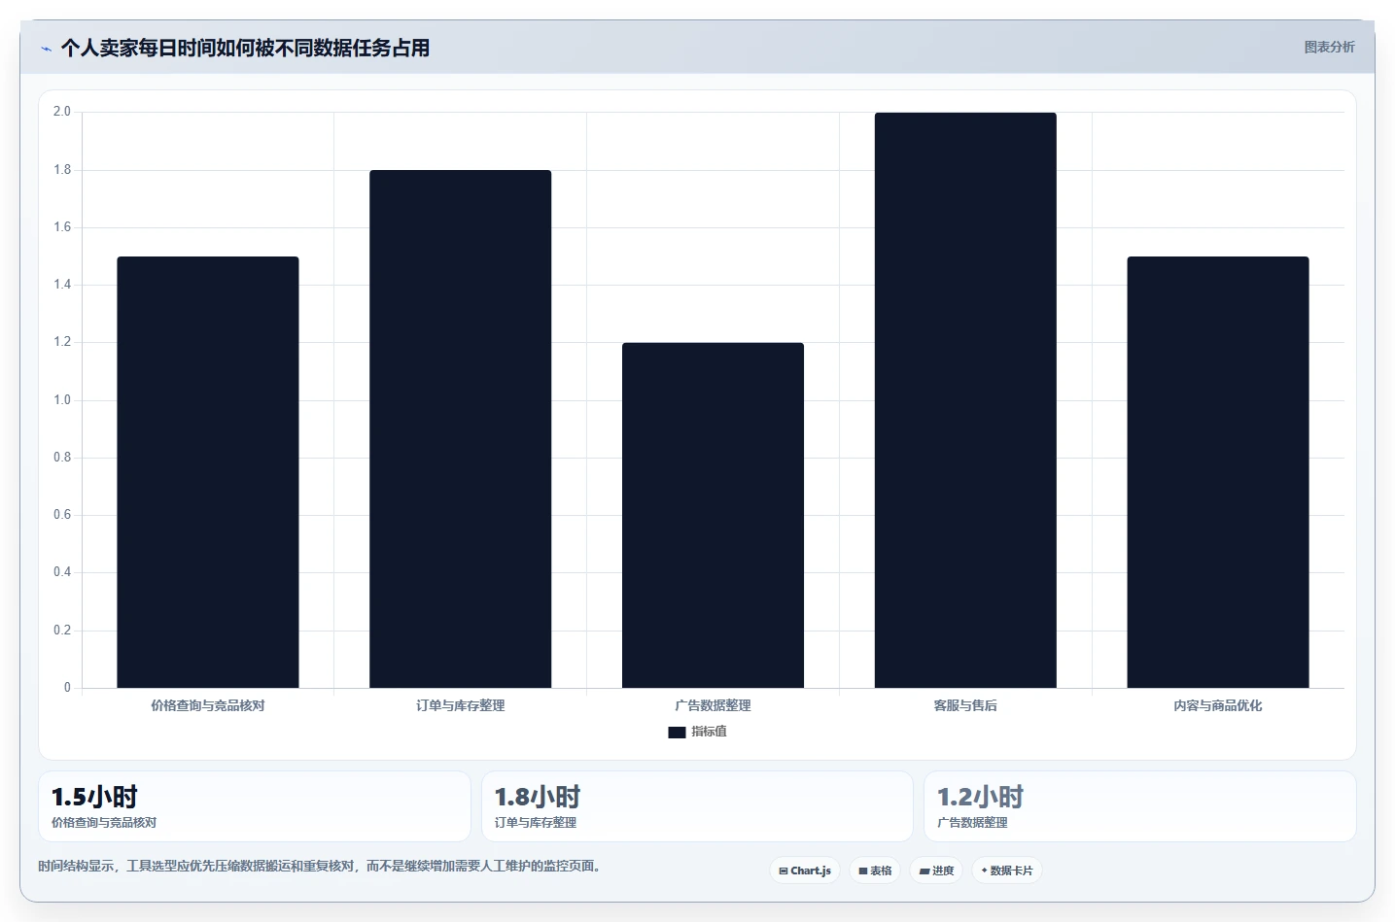The height and width of the screenshot is (922, 1395).
Task: Open the 1.8小时 data card
Action: click(697, 806)
